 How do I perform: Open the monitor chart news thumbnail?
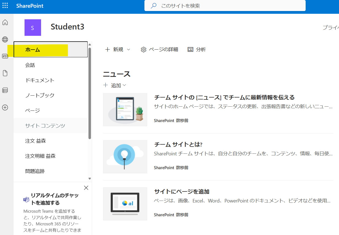[x=125, y=204]
